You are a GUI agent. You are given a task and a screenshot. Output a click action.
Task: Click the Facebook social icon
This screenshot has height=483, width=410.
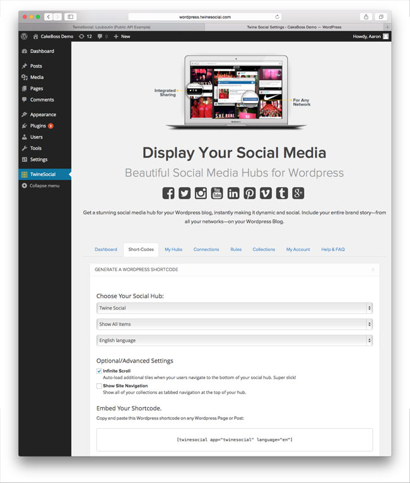pyautogui.click(x=168, y=193)
